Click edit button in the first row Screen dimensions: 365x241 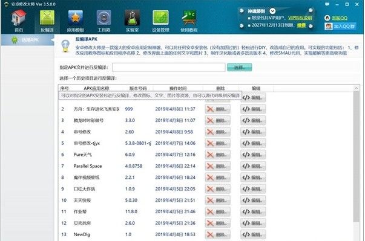(x=253, y=97)
